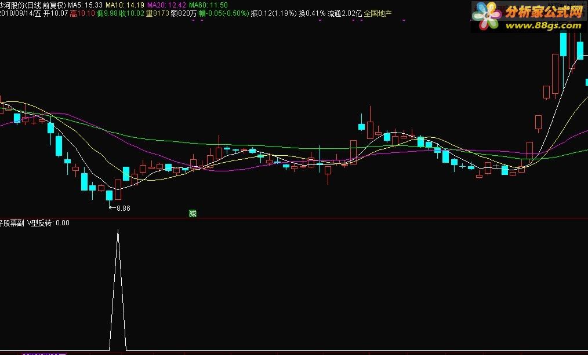Click the turnover amount 额820万 value
588x355 pixels.
pyautogui.click(x=183, y=13)
